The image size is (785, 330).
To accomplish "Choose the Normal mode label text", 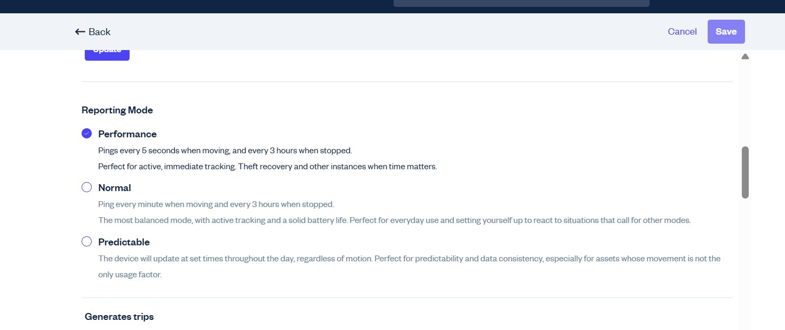I will pos(115,188).
